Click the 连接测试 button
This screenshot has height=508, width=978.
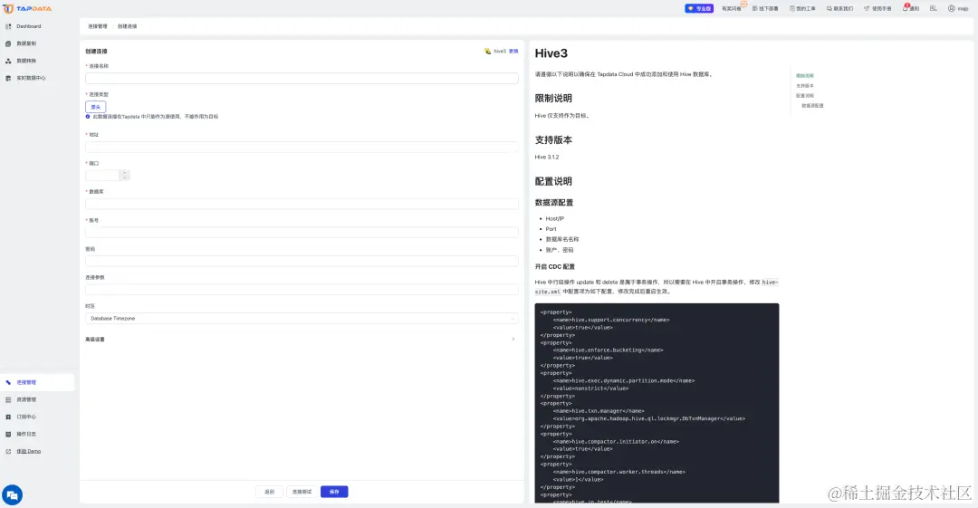302,492
